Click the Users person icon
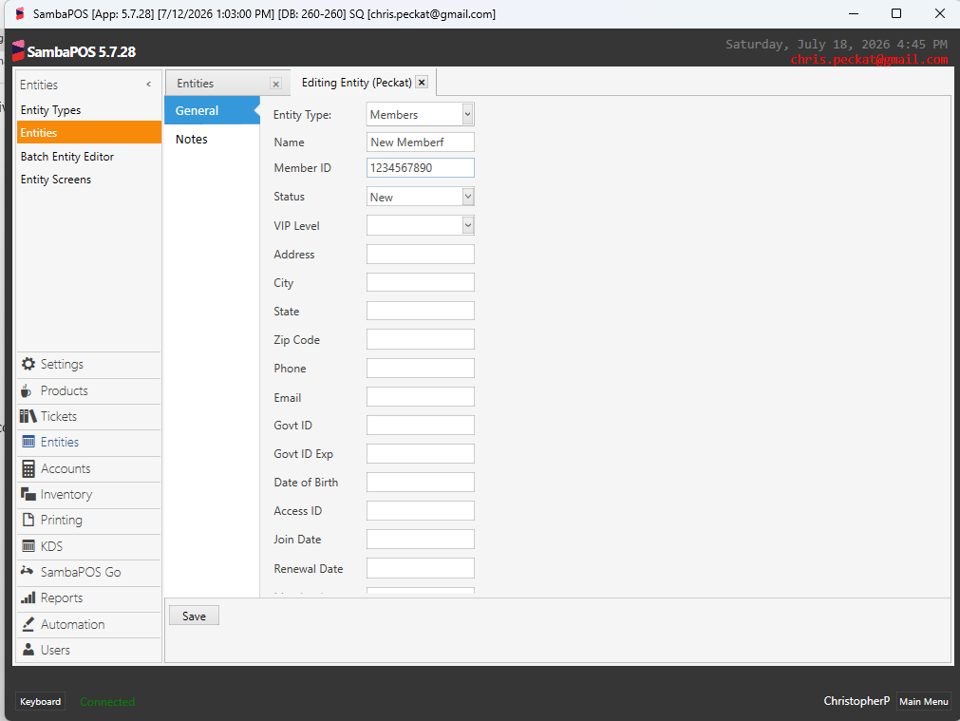The height and width of the screenshot is (721, 960). pos(28,650)
